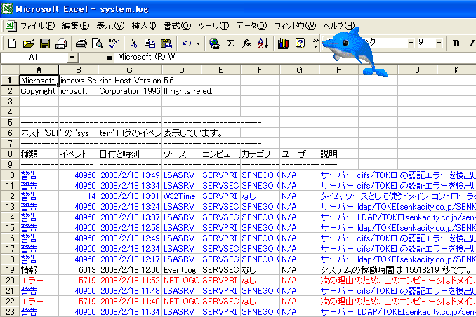Open the 編集(E) menu
Viewport: 476px width, 317px height.
click(x=76, y=26)
